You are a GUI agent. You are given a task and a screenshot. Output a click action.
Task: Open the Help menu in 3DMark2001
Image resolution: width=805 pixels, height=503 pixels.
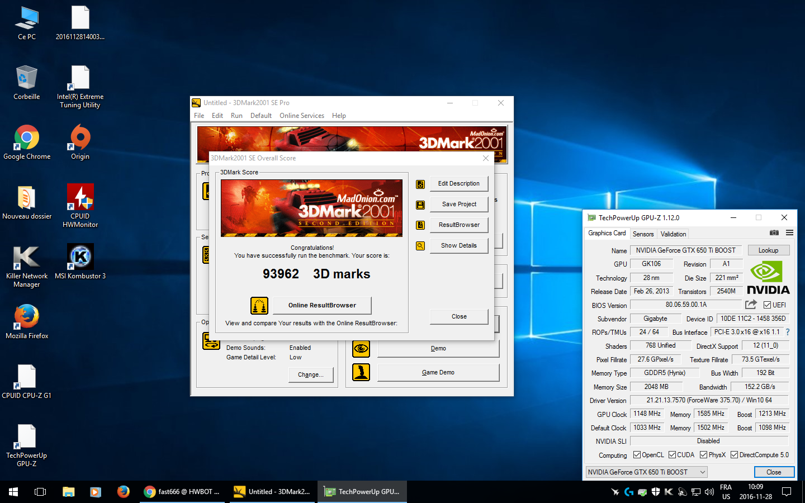(x=339, y=116)
